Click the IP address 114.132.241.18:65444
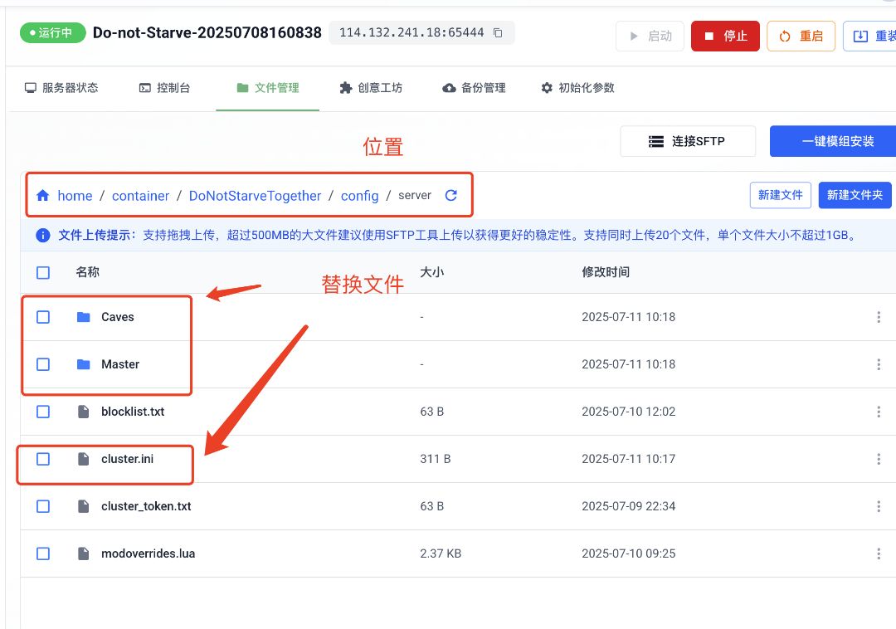Screen dimensions: 896x629 (x=411, y=32)
